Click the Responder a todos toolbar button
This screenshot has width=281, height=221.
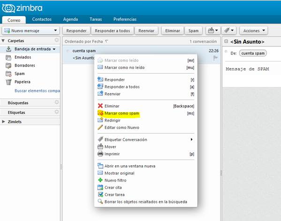113,30
